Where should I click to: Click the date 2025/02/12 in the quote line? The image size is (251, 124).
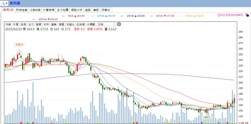click(14, 29)
